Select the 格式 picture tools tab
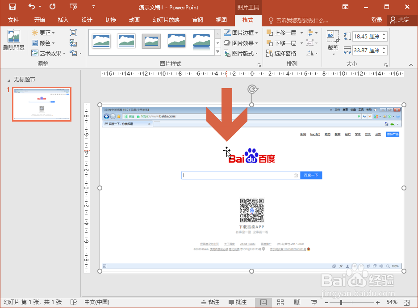The height and width of the screenshot is (308, 418). [x=248, y=20]
